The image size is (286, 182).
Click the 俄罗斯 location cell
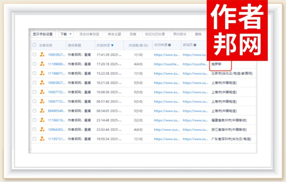[217, 64]
